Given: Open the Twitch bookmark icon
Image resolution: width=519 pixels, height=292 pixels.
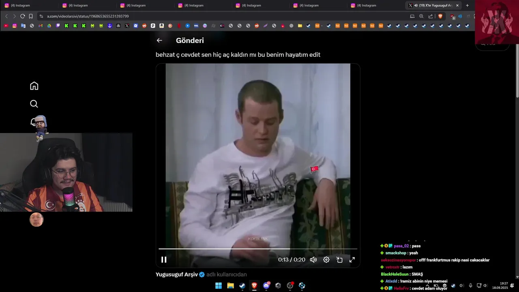Looking at the screenshot, I should [x=58, y=26].
